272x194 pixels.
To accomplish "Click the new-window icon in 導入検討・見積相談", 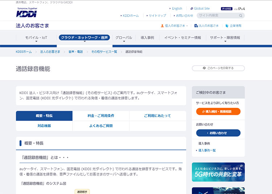I will click(203, 112).
